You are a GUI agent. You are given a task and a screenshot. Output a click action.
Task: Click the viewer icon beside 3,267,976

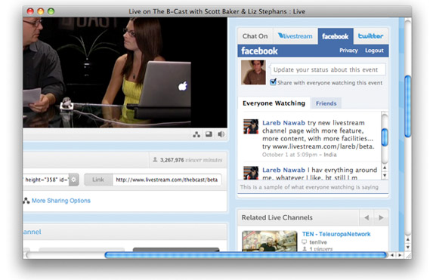[x=155, y=159]
